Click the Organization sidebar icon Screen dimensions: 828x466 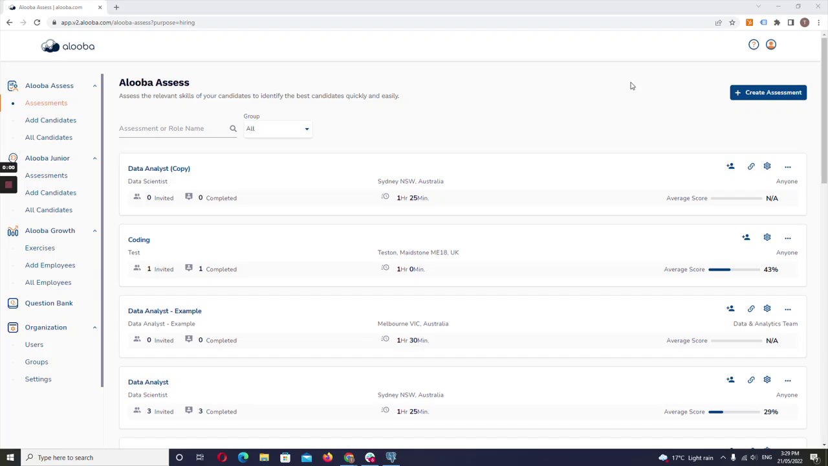pyautogui.click(x=12, y=327)
